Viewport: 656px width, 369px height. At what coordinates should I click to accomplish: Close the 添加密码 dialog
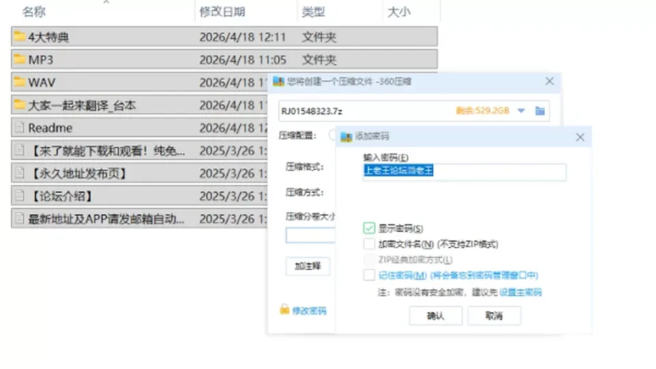coord(580,137)
